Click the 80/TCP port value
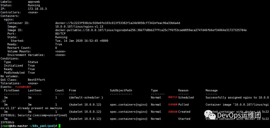The image size is (270, 128). (x=60, y=34)
